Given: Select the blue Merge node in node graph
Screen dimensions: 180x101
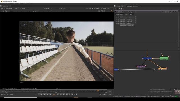Looking at the screenshot, I should [x=147, y=58].
